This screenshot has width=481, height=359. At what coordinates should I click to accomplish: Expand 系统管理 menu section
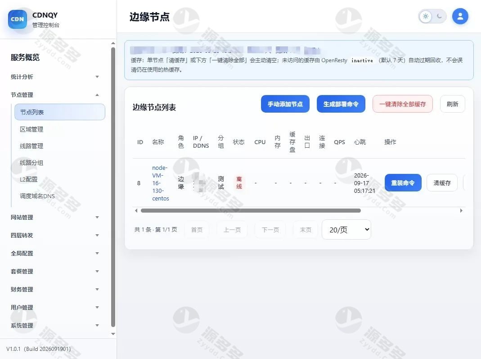tap(55, 326)
